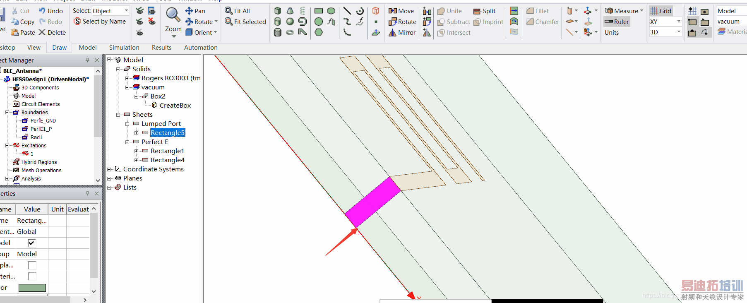Use the Split objects tool
Image resolution: width=747 pixels, height=303 pixels.
pyautogui.click(x=484, y=11)
